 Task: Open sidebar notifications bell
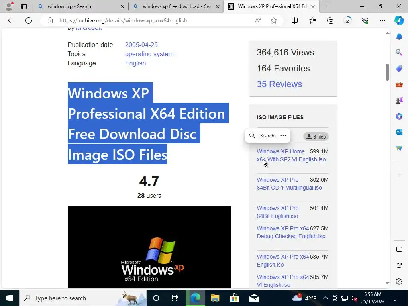(399, 36)
